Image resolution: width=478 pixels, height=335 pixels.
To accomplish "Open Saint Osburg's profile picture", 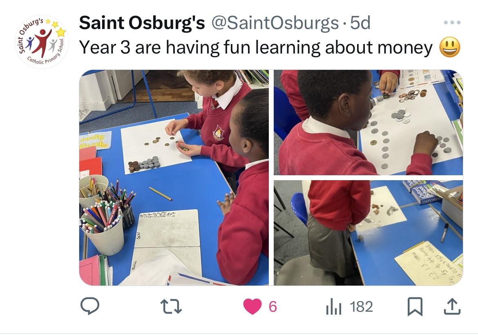I will [42, 42].
